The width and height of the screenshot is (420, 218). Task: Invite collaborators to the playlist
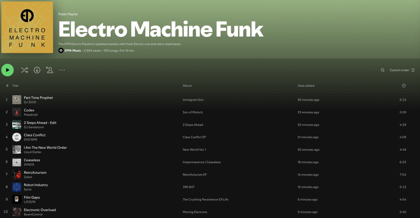(49, 70)
